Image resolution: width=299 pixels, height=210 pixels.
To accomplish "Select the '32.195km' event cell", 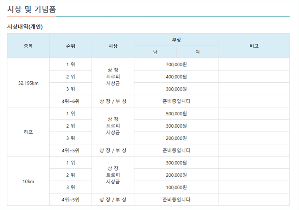I will click(x=28, y=83).
